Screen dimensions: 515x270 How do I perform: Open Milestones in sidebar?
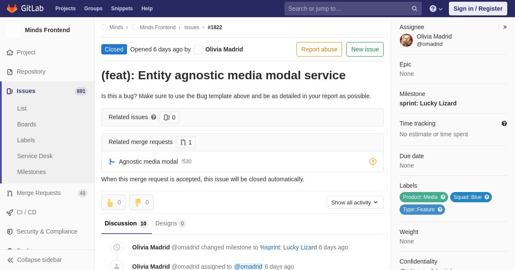[31, 172]
